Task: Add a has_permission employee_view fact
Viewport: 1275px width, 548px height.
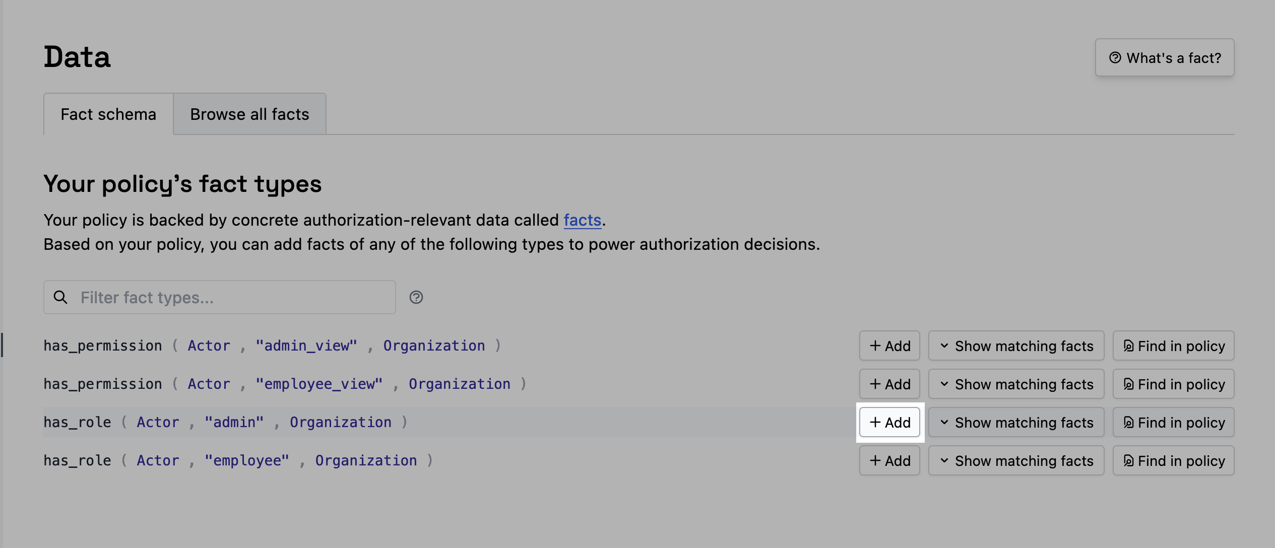Action: pyautogui.click(x=889, y=384)
